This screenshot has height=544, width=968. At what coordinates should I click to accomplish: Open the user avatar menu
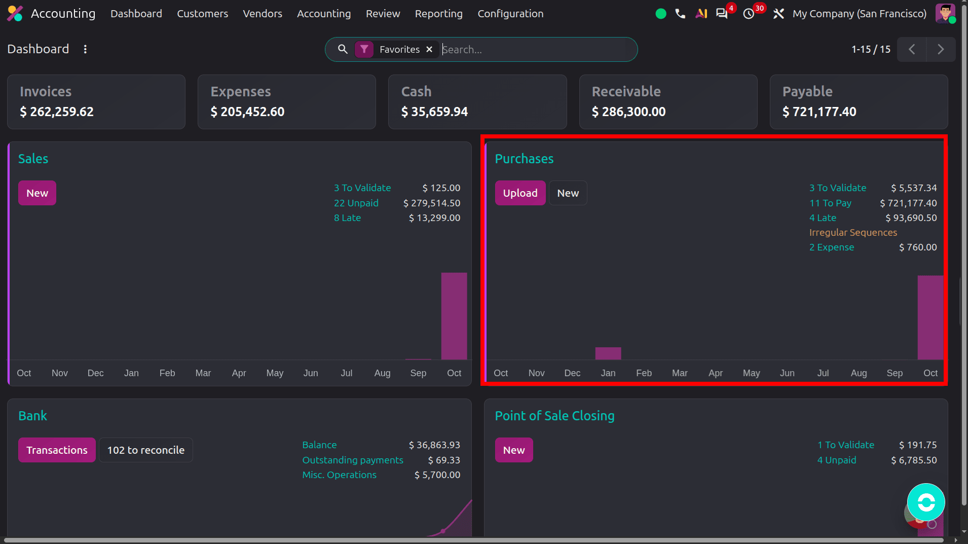pos(945,14)
